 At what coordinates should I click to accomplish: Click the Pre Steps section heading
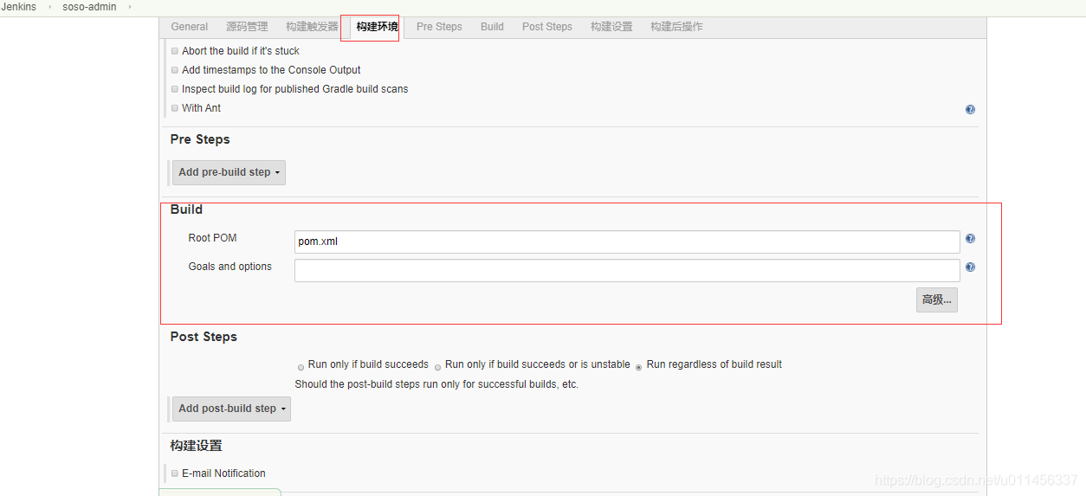[x=200, y=139]
